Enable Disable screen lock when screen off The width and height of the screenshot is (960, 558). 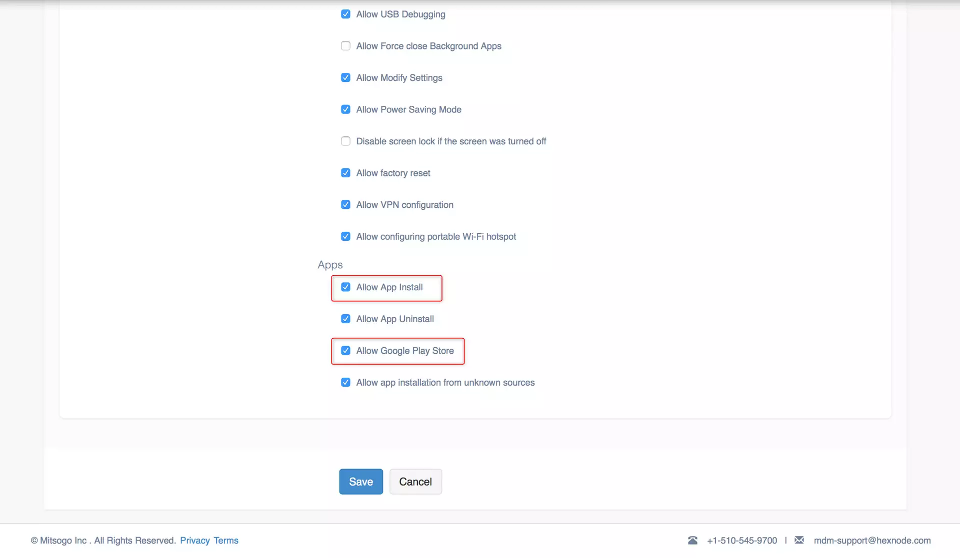(x=345, y=141)
